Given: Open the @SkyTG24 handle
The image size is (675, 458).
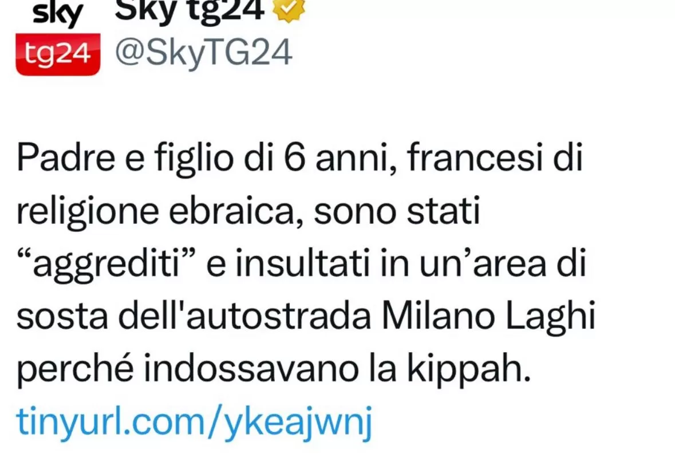Looking at the screenshot, I should tap(204, 53).
